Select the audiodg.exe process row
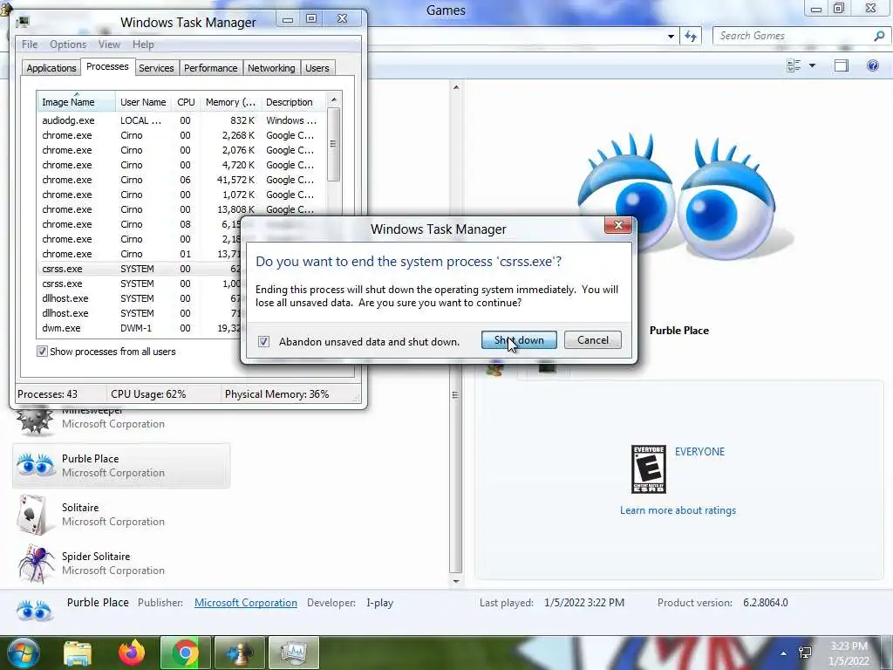 (181, 120)
